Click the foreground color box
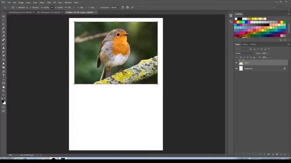The width and height of the screenshot is (291, 163). click(x=3, y=101)
